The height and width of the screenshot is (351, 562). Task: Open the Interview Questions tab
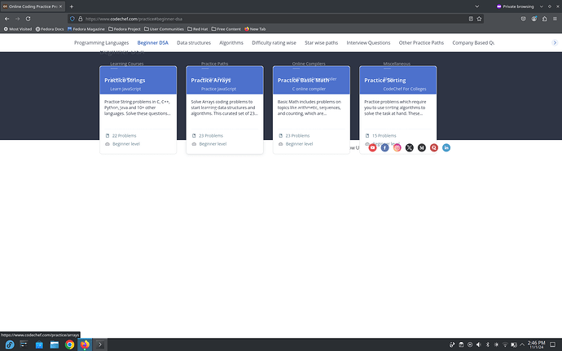368,42
